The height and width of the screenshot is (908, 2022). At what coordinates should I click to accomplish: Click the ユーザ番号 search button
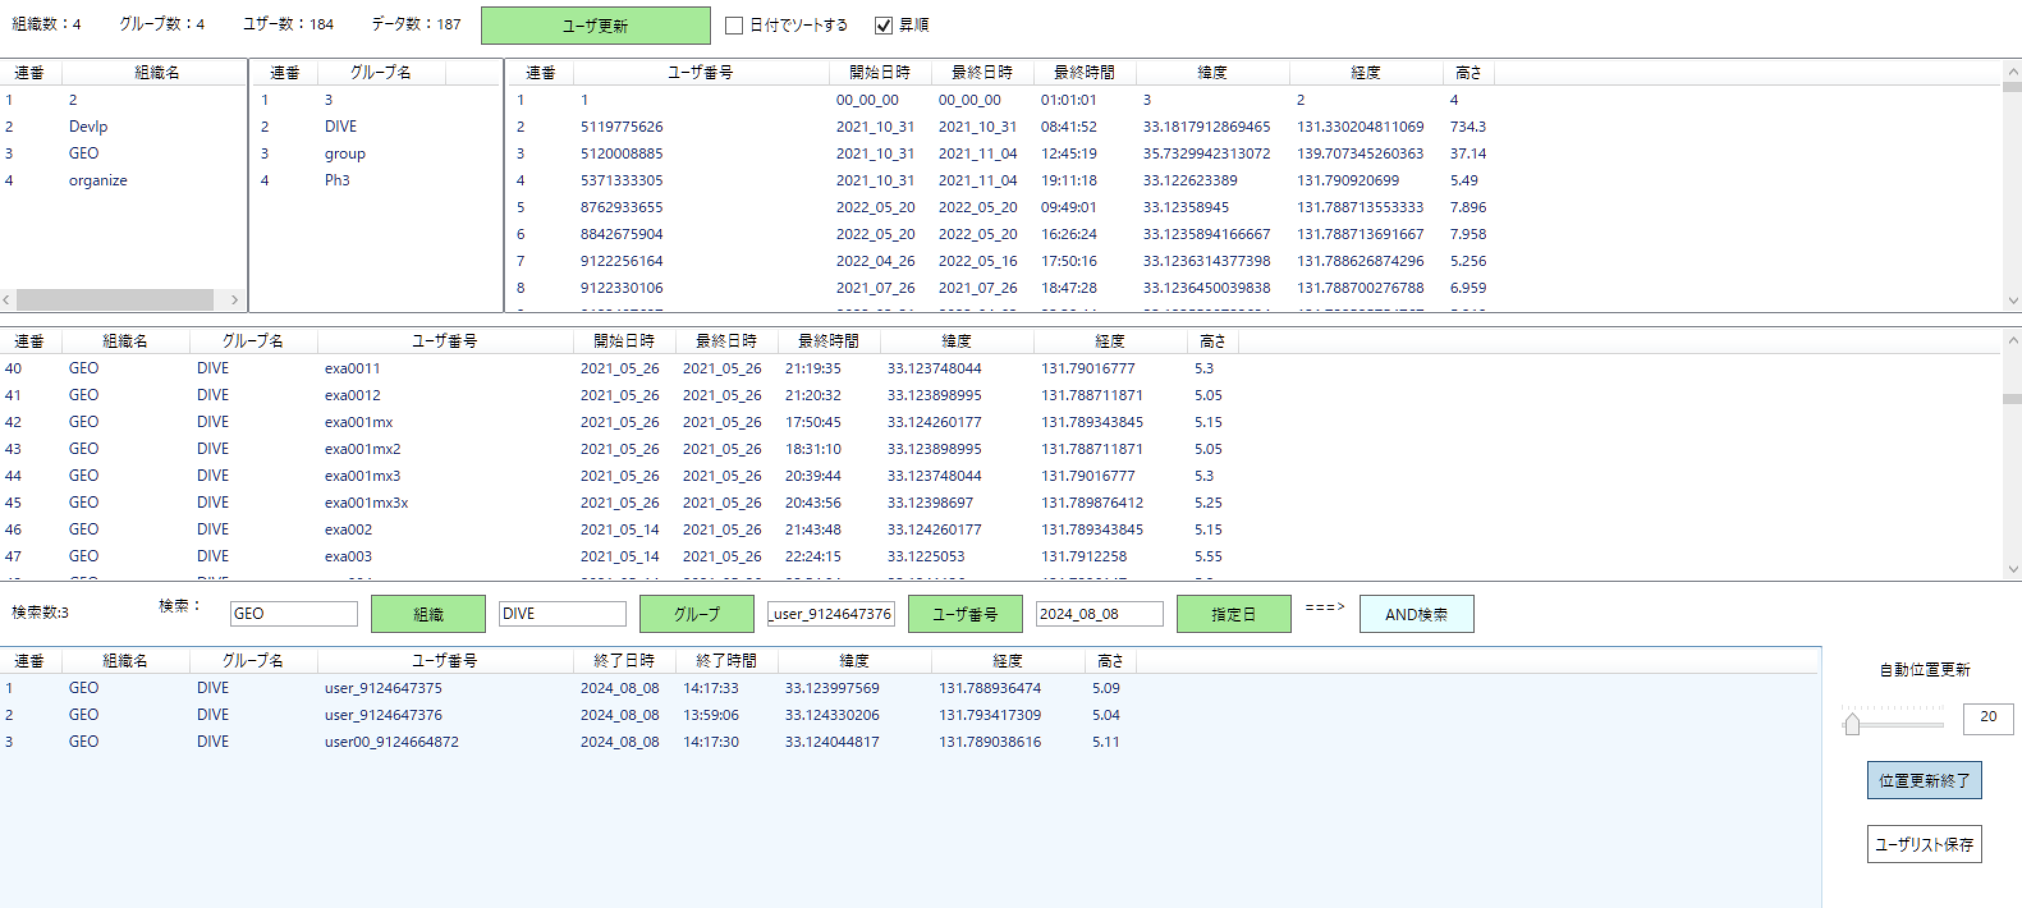(965, 614)
